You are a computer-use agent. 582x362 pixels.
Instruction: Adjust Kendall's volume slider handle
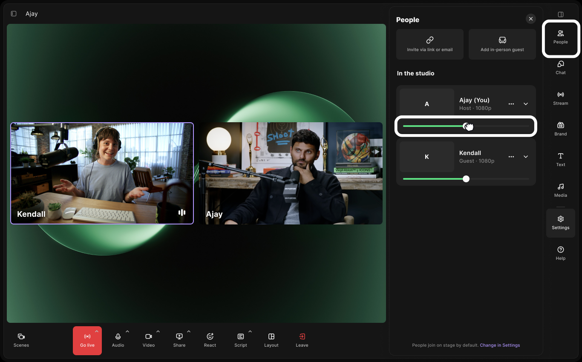466,179
